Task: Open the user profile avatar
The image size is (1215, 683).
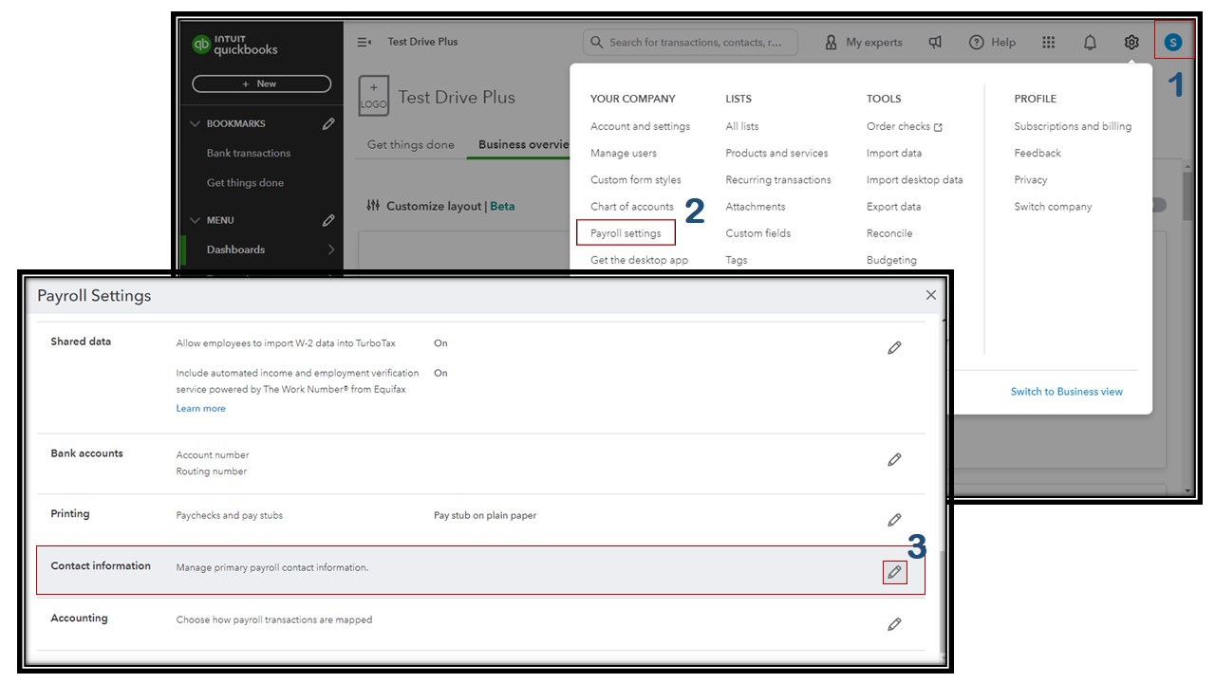Action: coord(1173,42)
